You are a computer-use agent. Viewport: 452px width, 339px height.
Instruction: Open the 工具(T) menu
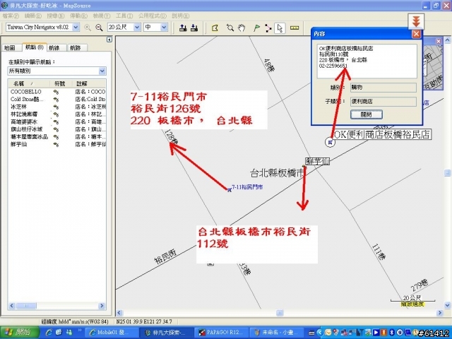tap(124, 16)
